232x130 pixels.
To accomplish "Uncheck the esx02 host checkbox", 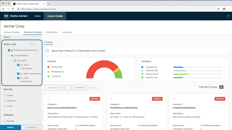I will (x=18, y=78).
